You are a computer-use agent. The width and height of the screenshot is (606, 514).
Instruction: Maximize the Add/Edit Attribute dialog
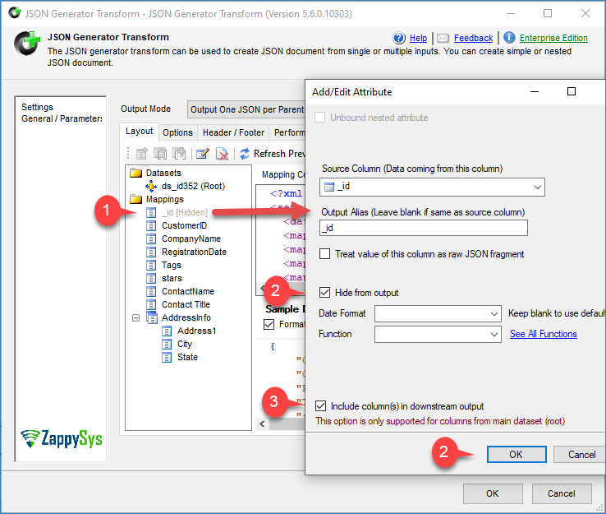click(572, 91)
